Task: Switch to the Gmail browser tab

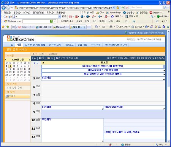Action: click(x=26, y=27)
